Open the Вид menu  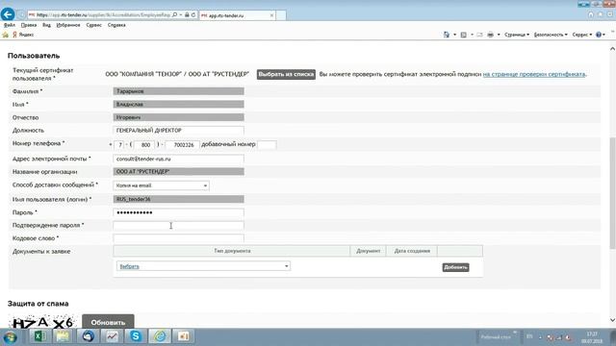coord(46,25)
